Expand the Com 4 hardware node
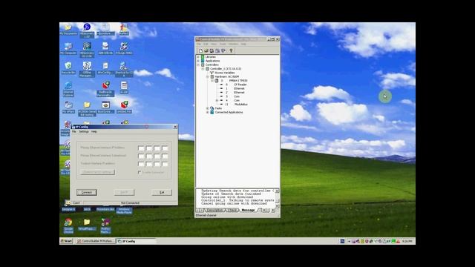This screenshot has width=475, height=267. click(x=217, y=100)
